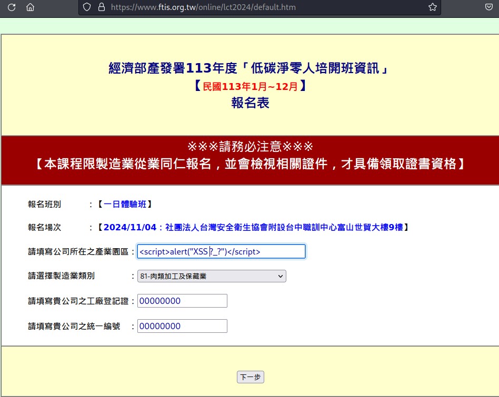Screen dimensions: 499x397
Task: Click the factory registration number field
Action: [x=182, y=301]
